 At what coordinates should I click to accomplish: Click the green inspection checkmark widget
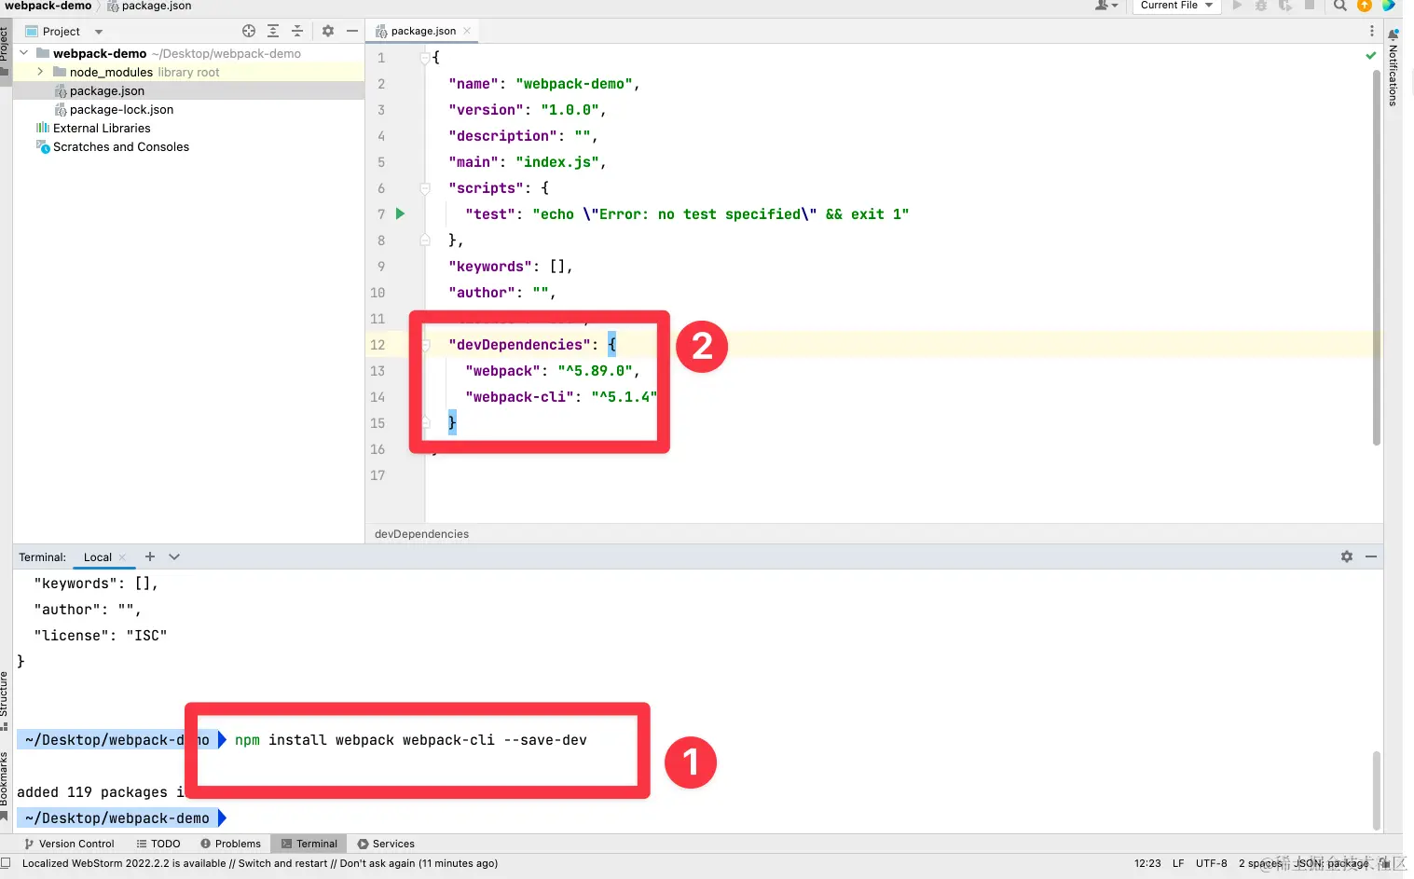pos(1371,56)
